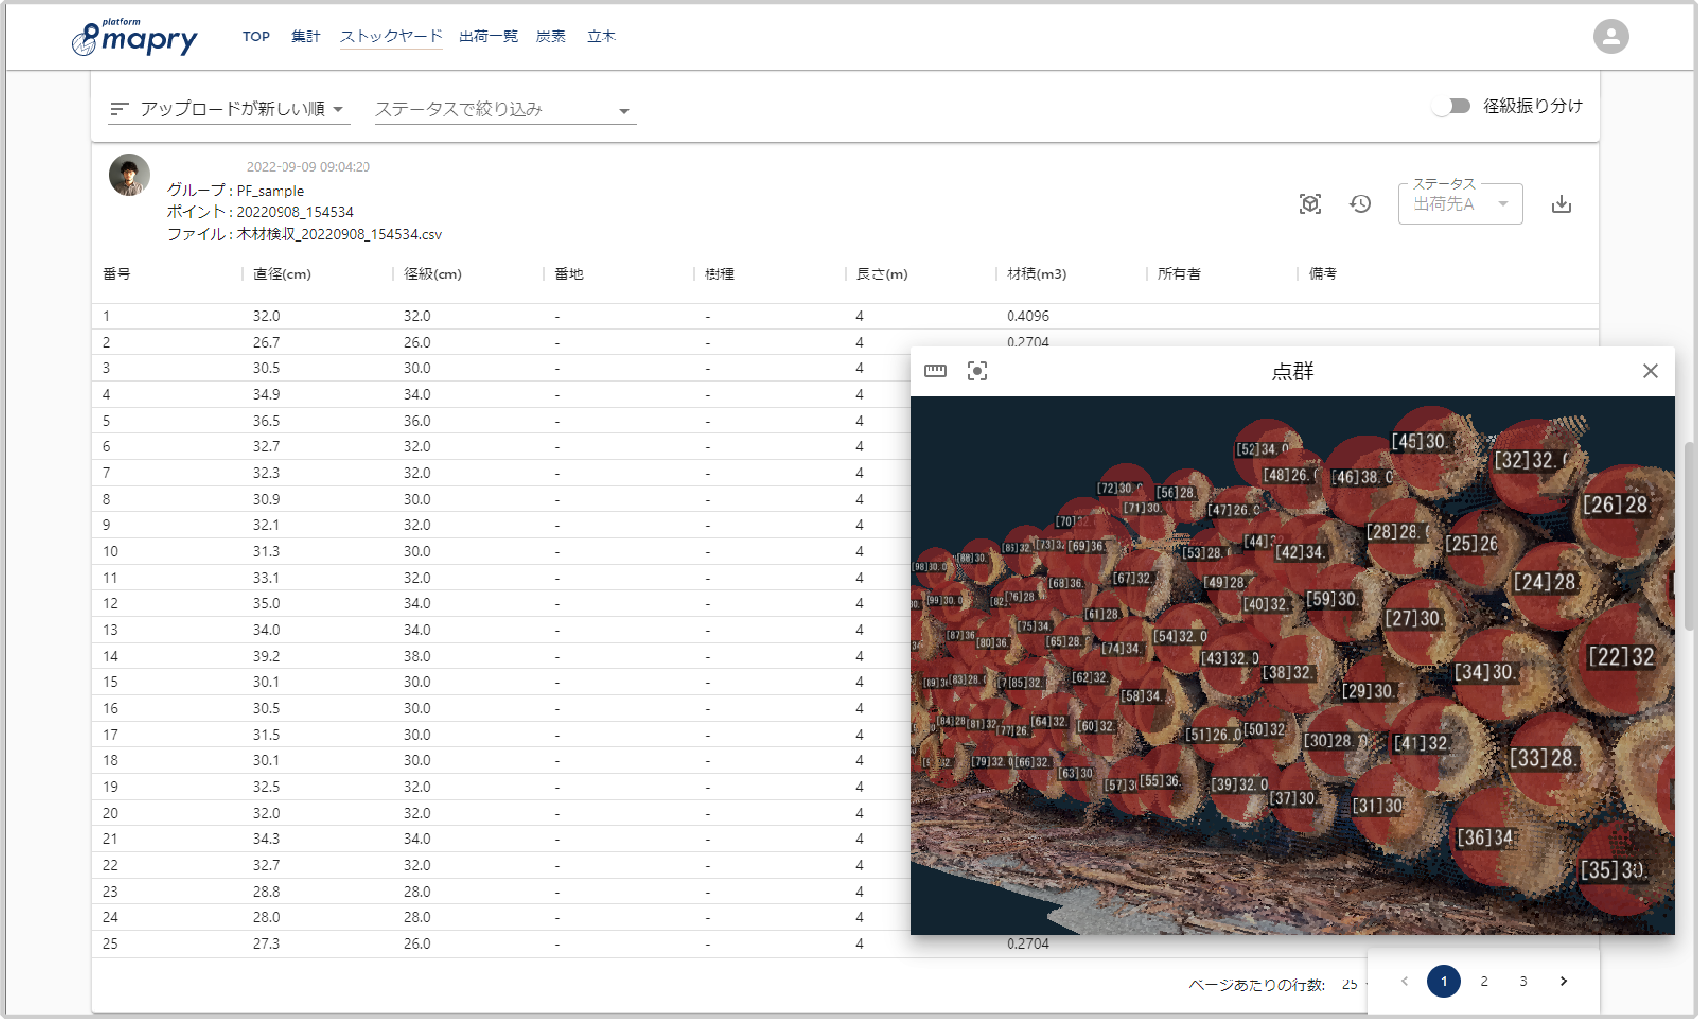1698x1019 pixels.
Task: Change rows per page using ページあたりの行数 selector
Action: coord(1354,983)
